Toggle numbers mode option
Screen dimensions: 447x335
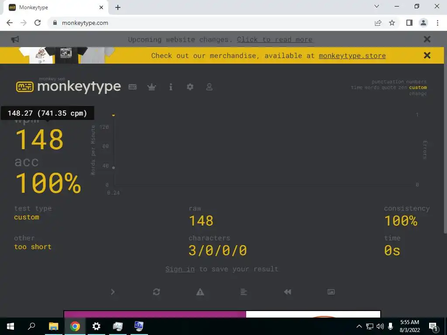pos(416,82)
